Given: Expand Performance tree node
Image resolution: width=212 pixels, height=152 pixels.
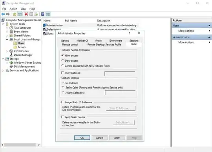Looking at the screenshot, I should 7,51.
